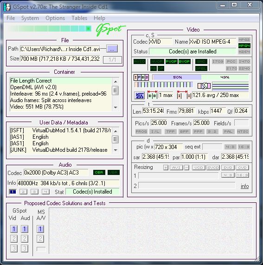Click the Resizing plus button
This screenshot has width=263, height=265.
point(166,168)
